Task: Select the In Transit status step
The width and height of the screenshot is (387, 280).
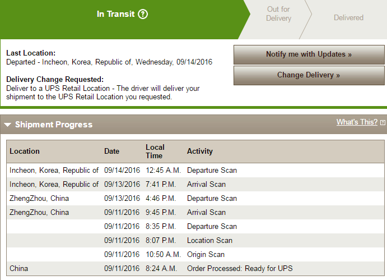Action: pos(122,14)
